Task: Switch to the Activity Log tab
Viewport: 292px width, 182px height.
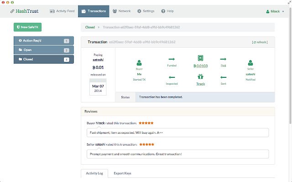Action: click(x=94, y=173)
